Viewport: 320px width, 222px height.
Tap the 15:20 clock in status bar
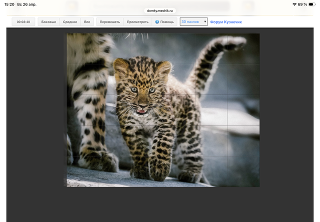pos(9,4)
